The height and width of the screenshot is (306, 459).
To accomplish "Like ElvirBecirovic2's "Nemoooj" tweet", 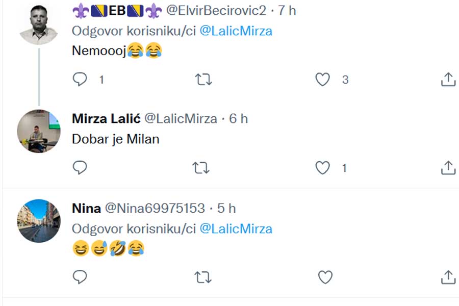I will pyautogui.click(x=322, y=79).
